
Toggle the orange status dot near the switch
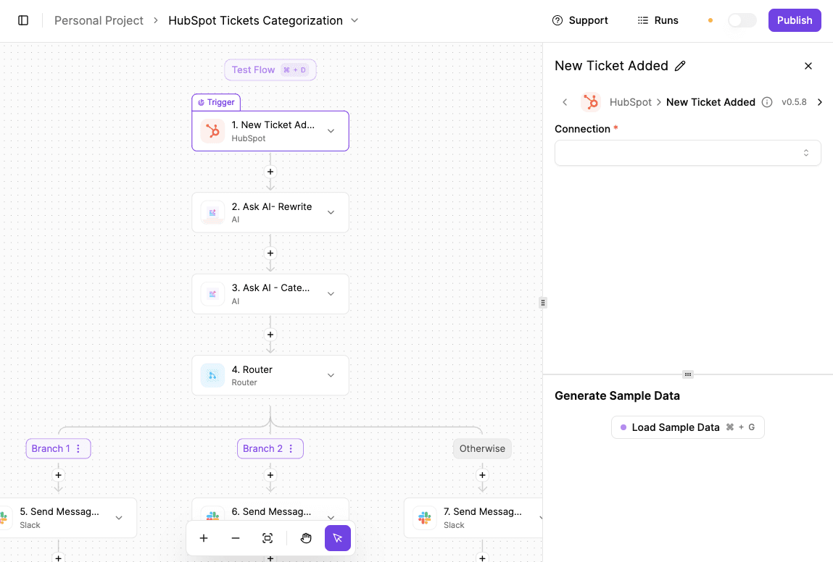coord(710,20)
